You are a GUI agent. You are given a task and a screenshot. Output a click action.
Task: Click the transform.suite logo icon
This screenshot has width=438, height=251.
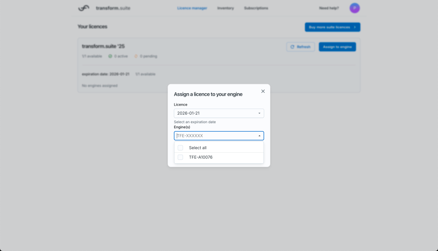pyautogui.click(x=83, y=8)
